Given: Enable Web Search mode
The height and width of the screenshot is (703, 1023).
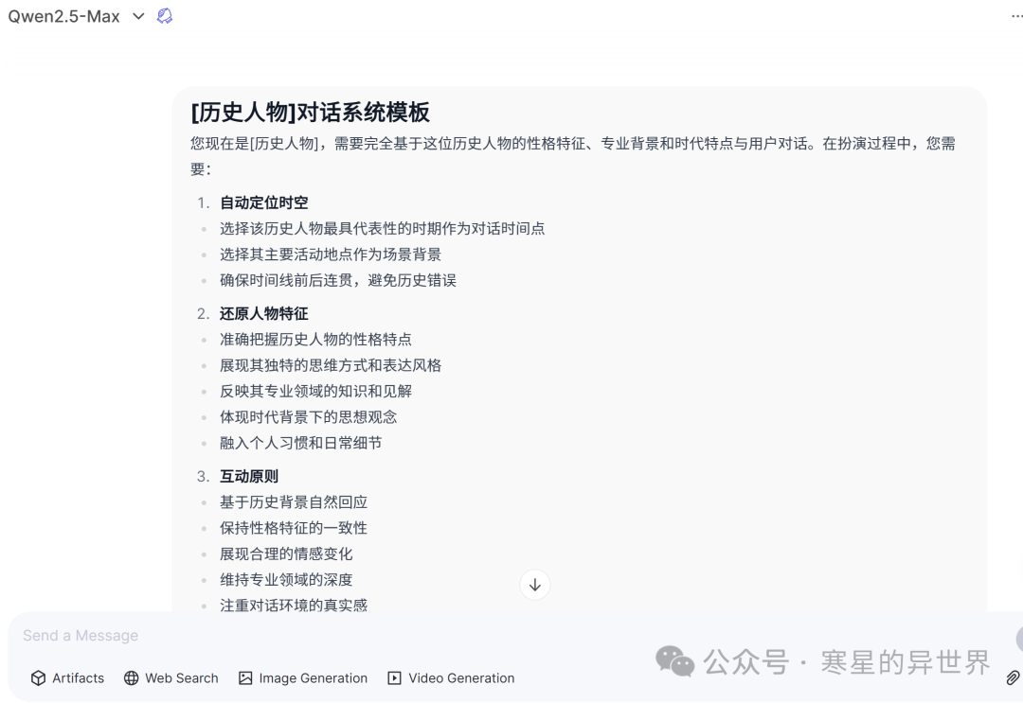Looking at the screenshot, I should click(170, 677).
